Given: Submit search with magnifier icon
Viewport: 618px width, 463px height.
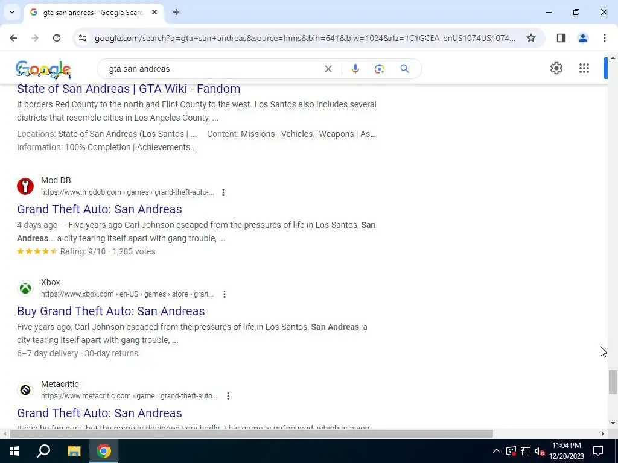Looking at the screenshot, I should coord(404,69).
